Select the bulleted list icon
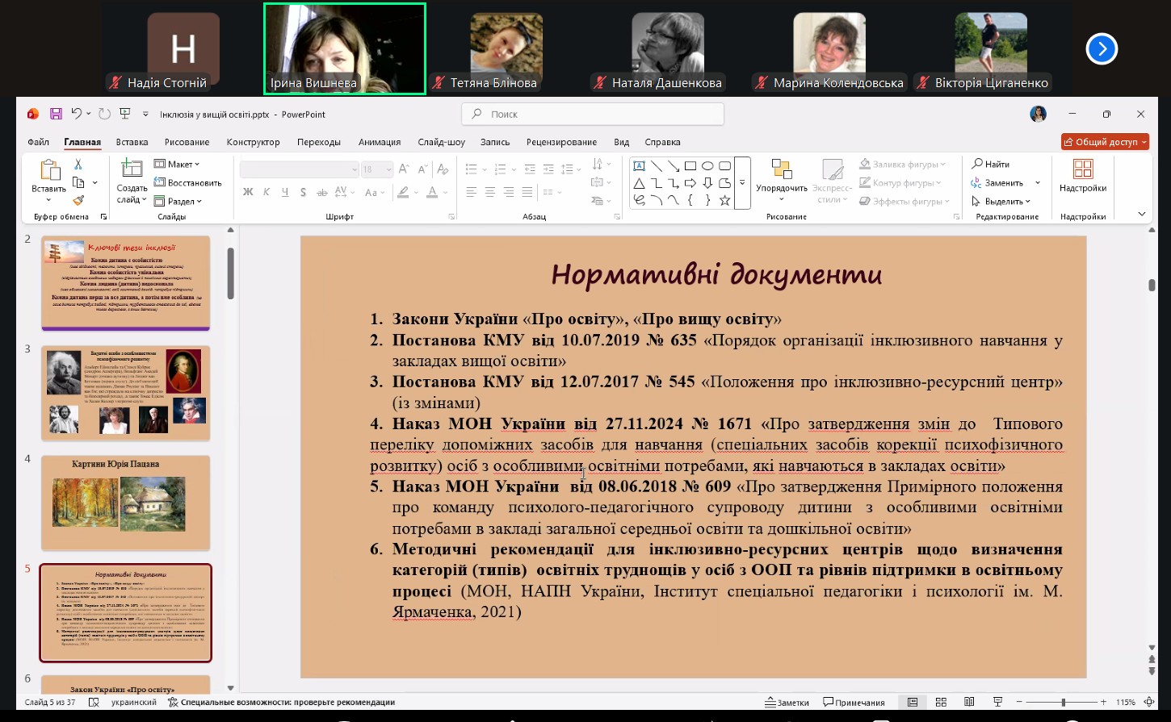This screenshot has height=722, width=1171. tap(470, 168)
